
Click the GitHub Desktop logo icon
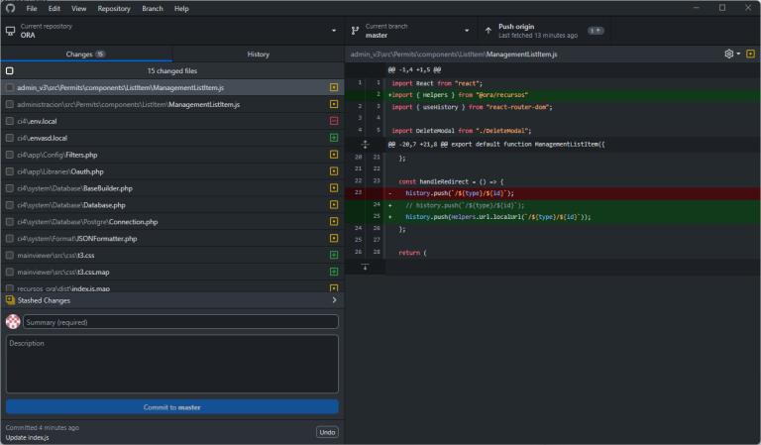point(10,8)
